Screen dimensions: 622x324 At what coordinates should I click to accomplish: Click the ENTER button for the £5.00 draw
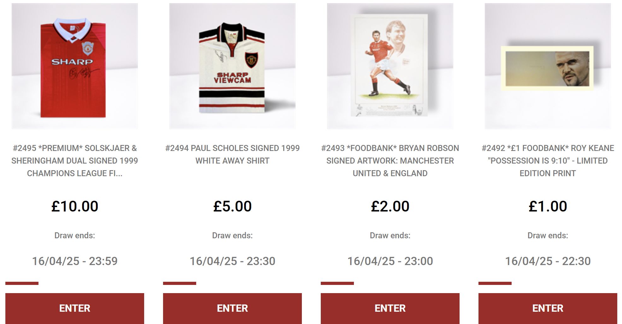click(x=232, y=308)
